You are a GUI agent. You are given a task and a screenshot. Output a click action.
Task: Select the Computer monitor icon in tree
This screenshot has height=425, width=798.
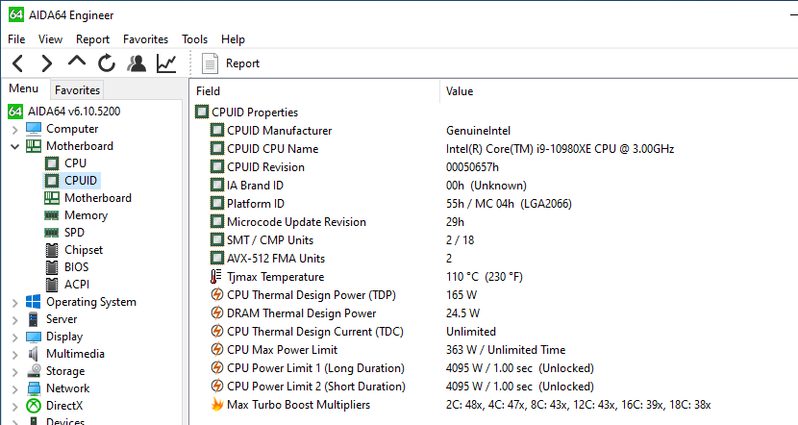(x=34, y=129)
